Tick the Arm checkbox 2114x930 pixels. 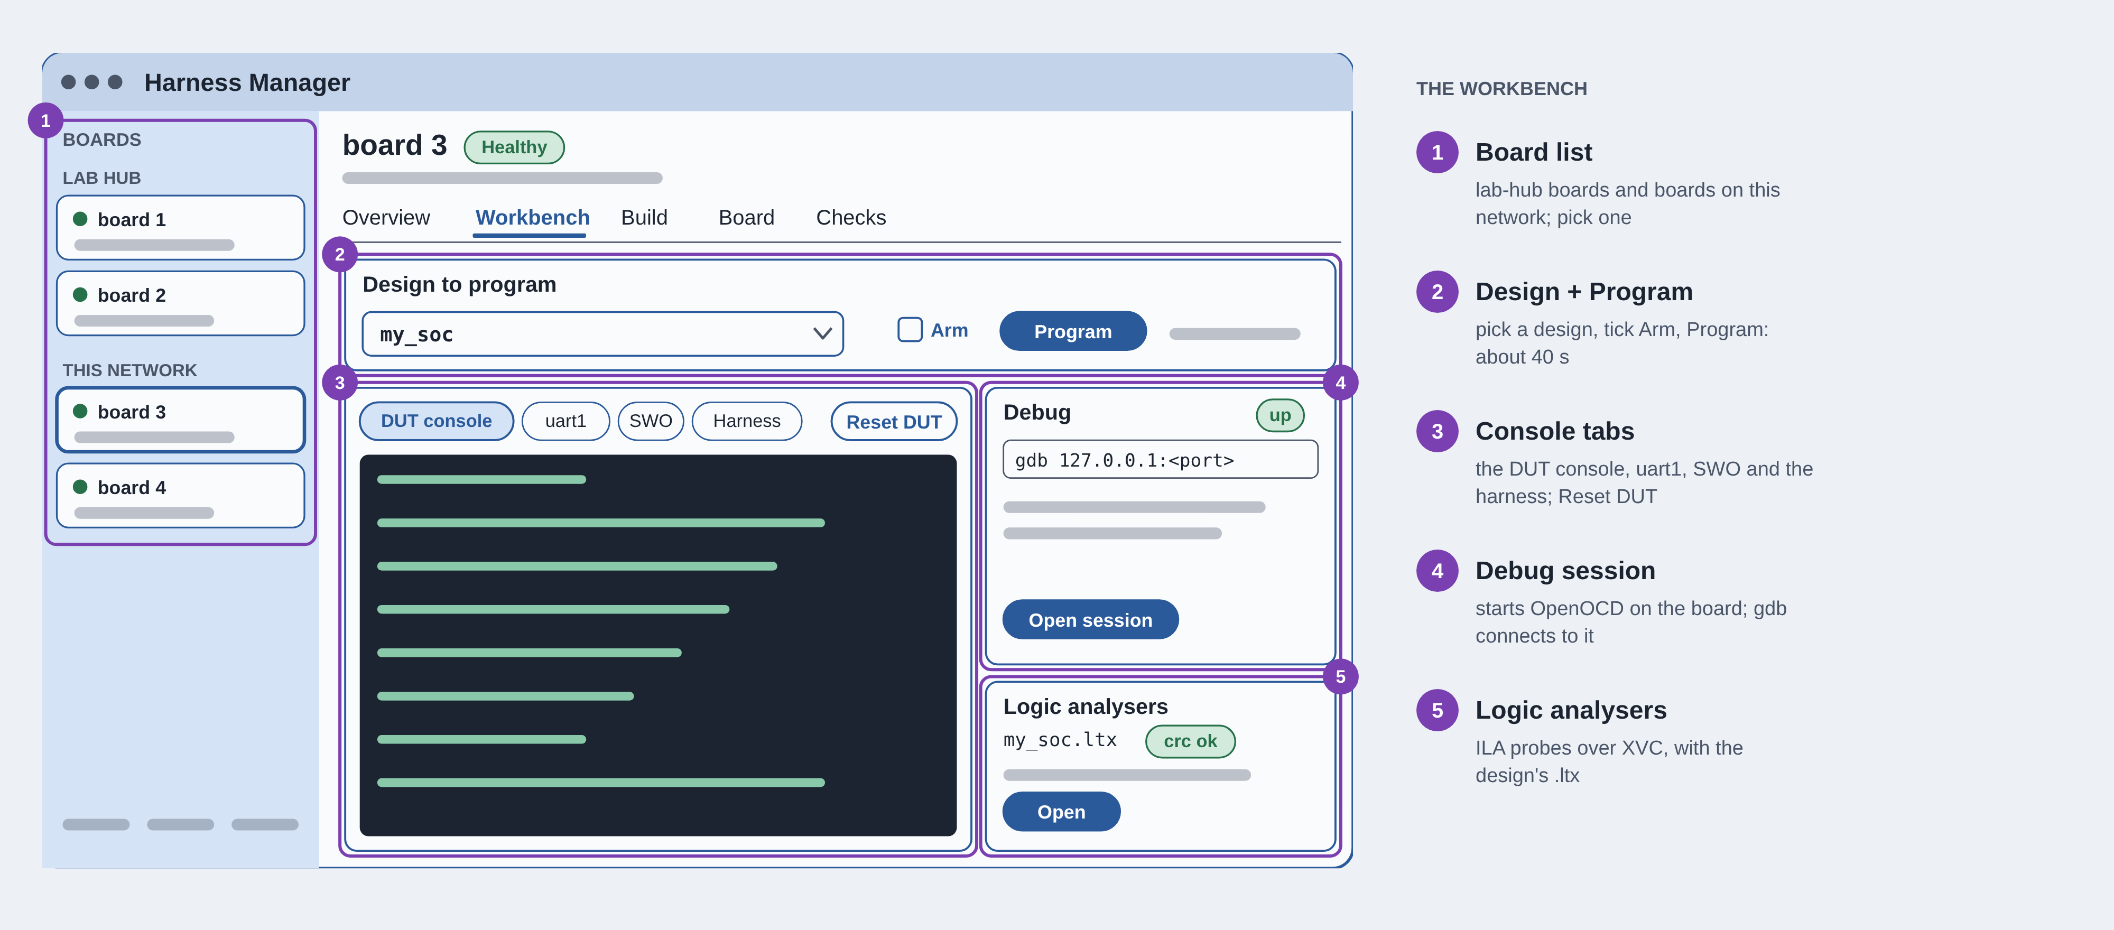pyautogui.click(x=909, y=330)
